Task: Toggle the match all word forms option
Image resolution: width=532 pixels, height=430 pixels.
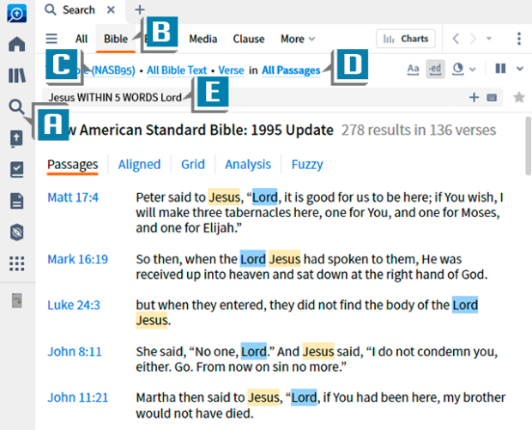Action: [x=435, y=70]
